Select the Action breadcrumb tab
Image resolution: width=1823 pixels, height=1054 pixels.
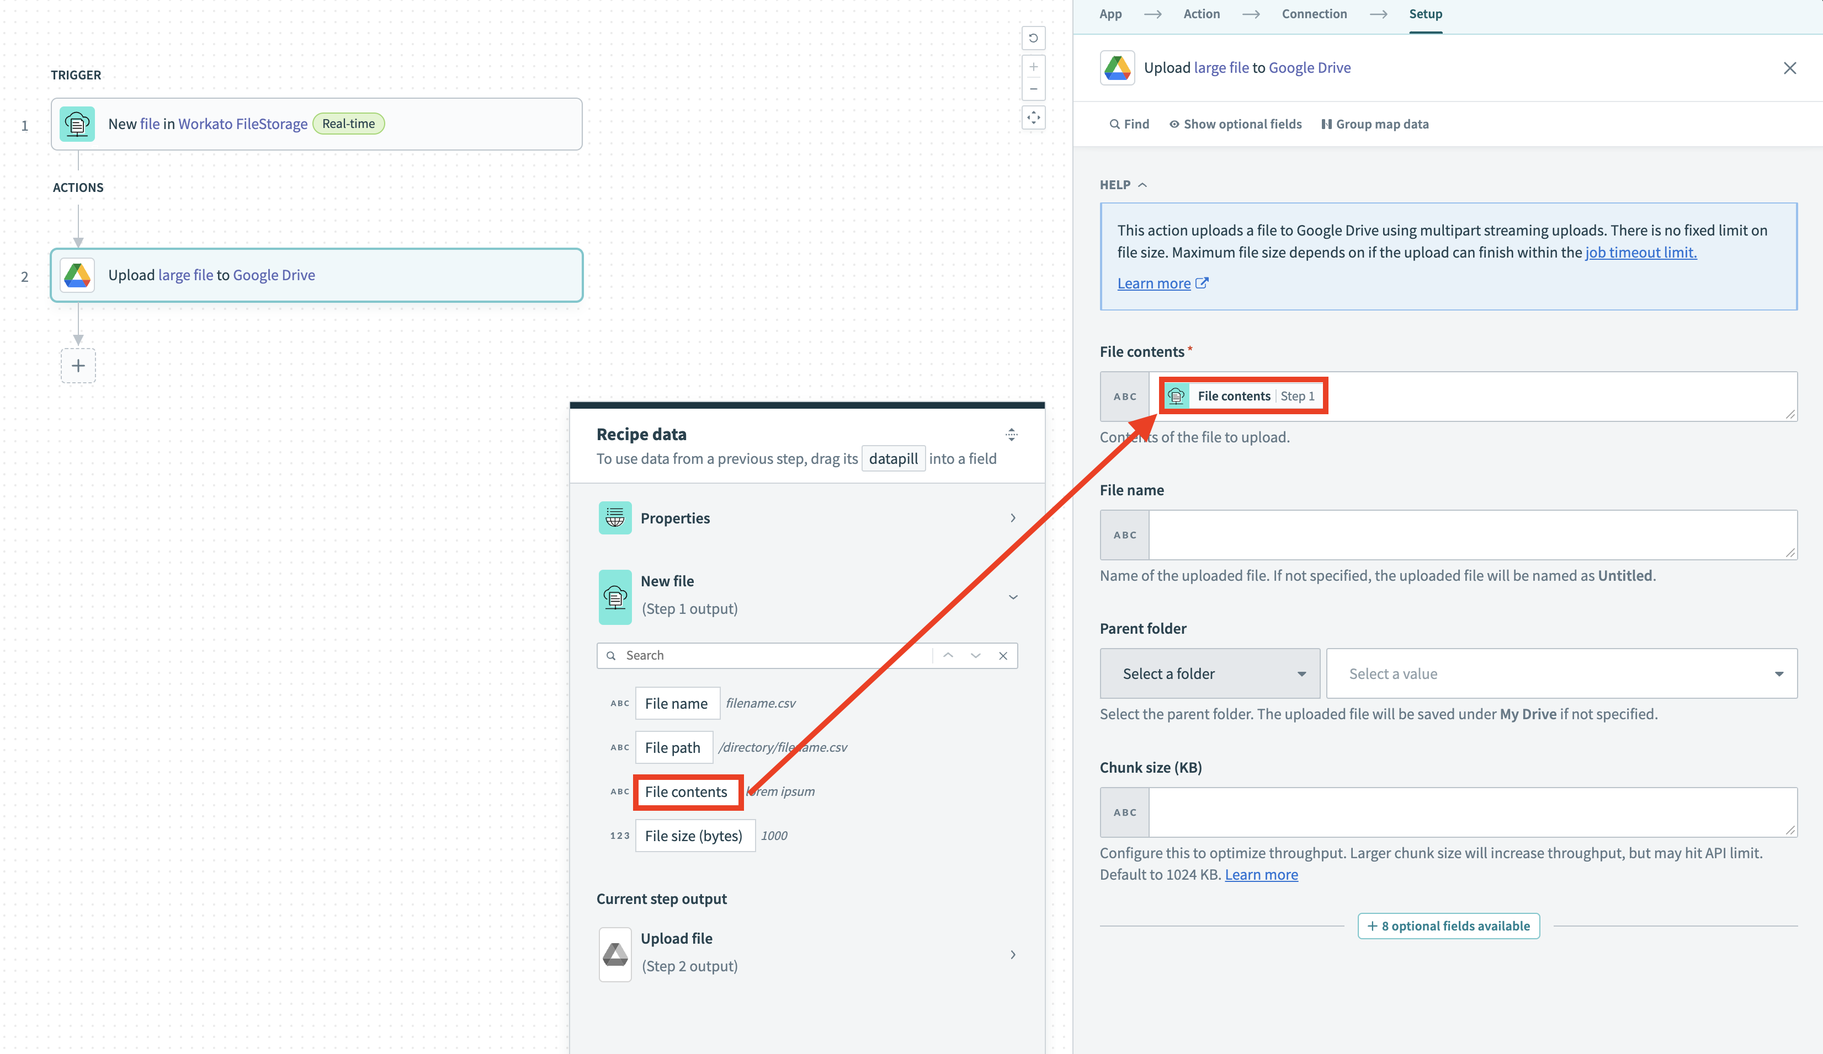(1201, 13)
